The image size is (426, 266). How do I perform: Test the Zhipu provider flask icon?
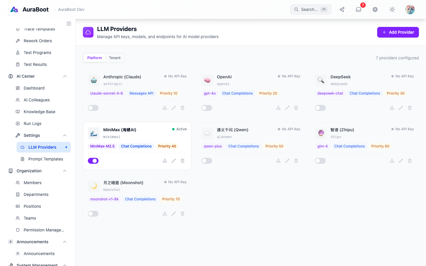[392, 161]
